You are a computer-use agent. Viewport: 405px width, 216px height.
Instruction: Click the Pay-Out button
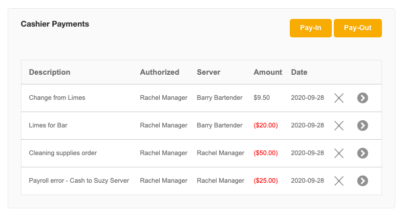[x=357, y=28]
